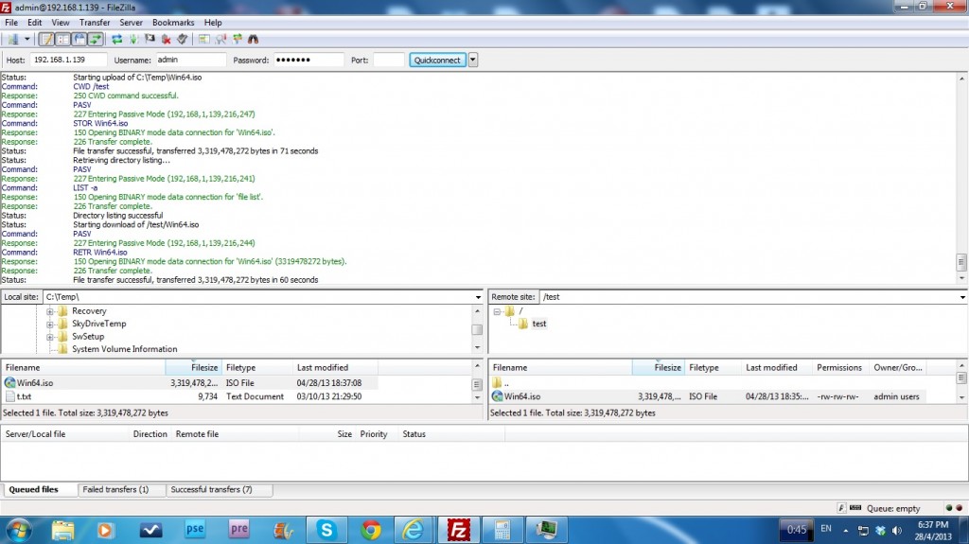
Task: Refresh the file and folder lists
Action: click(116, 39)
